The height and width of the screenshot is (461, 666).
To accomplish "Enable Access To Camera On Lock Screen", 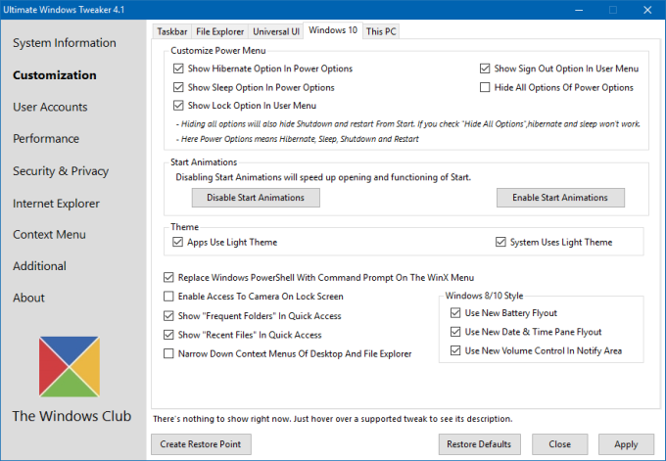I will click(x=168, y=297).
